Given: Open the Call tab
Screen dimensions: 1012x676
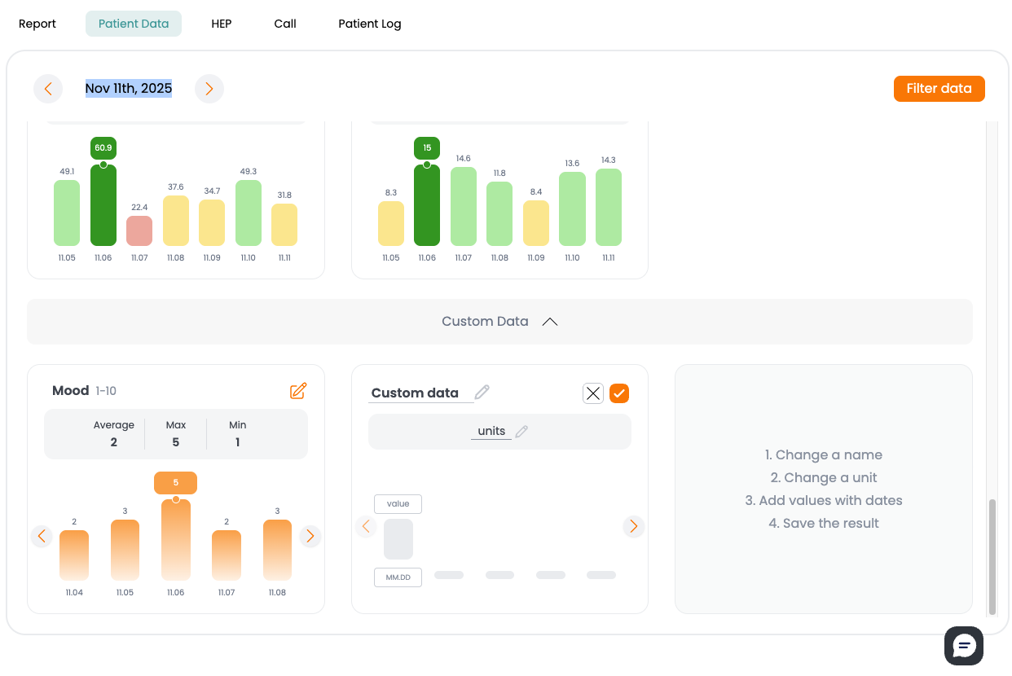Looking at the screenshot, I should coord(285,24).
